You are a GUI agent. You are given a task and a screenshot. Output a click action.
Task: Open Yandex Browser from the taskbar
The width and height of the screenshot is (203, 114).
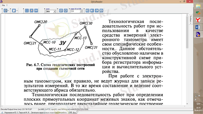(198, 20)
